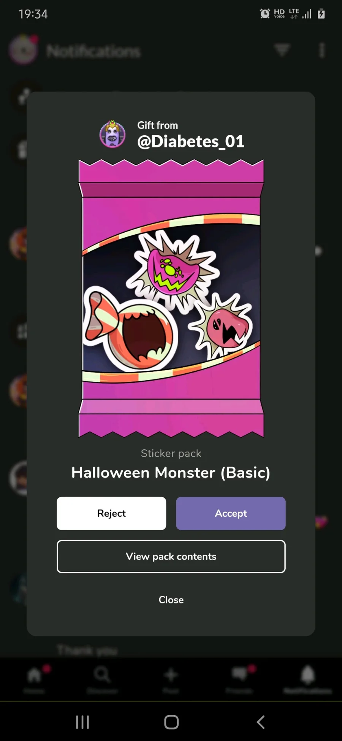Select the Notifications bell tab
Image resolution: width=342 pixels, height=741 pixels.
308,675
